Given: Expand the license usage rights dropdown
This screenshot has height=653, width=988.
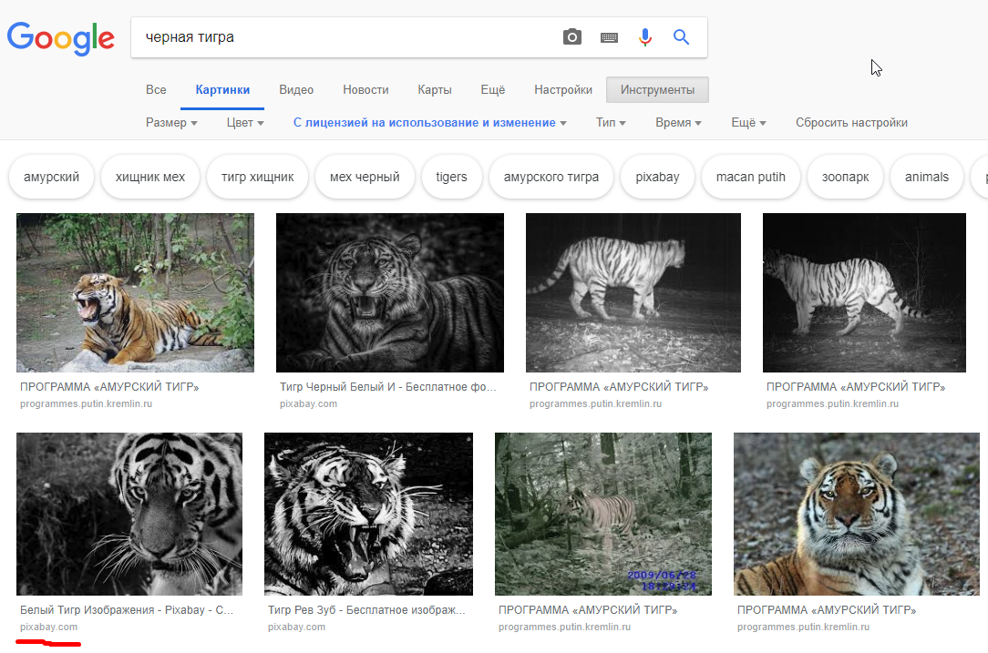Looking at the screenshot, I should pyautogui.click(x=429, y=123).
